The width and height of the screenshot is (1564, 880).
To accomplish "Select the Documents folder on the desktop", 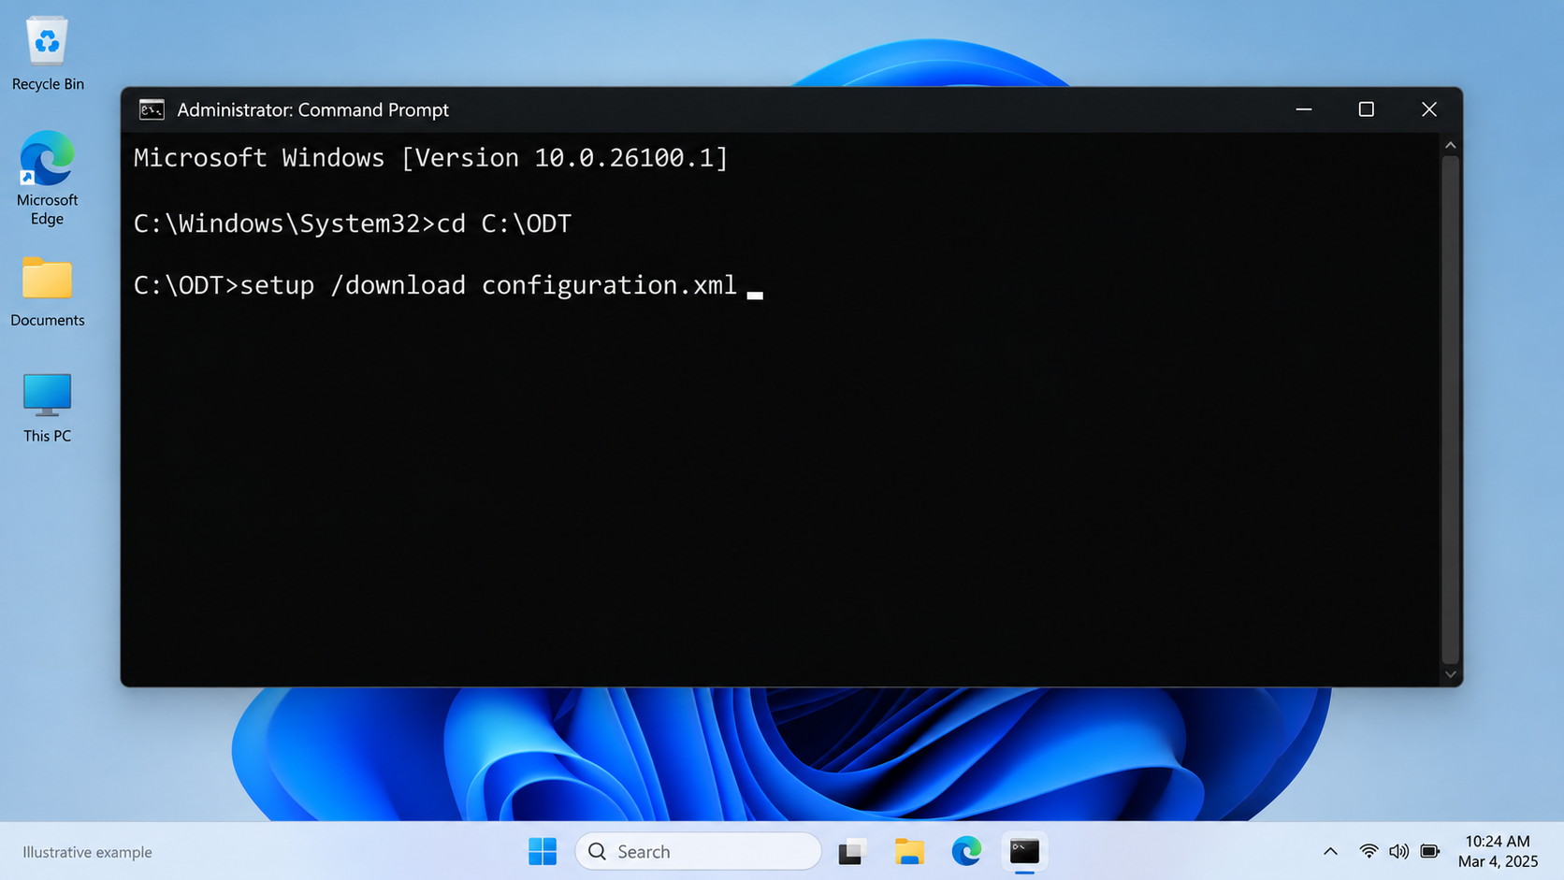I will [47, 292].
